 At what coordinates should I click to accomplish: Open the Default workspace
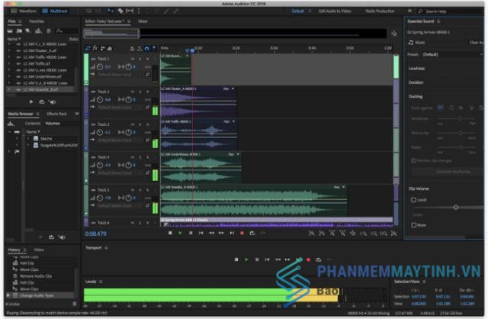coord(298,11)
